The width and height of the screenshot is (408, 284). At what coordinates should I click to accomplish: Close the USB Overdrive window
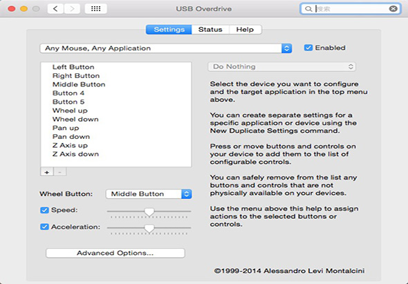click(12, 9)
